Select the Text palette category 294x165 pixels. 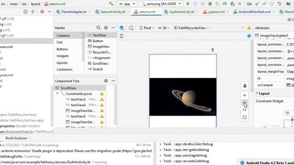(x=59, y=42)
